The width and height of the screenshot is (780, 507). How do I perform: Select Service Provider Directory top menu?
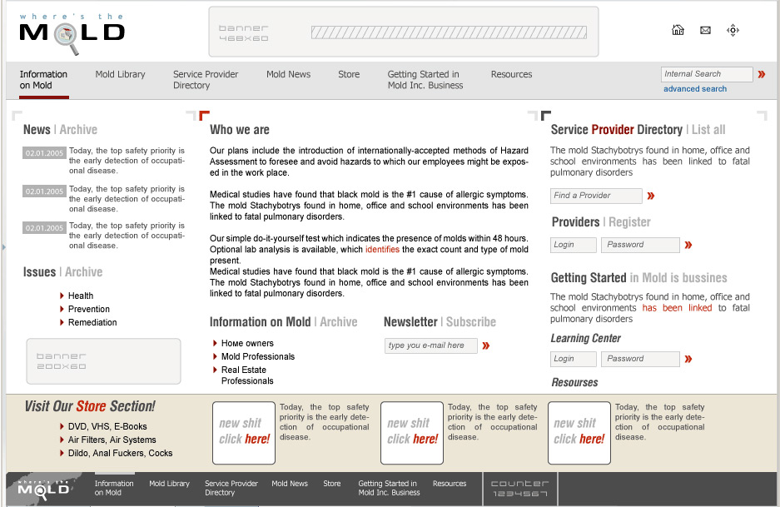click(206, 79)
